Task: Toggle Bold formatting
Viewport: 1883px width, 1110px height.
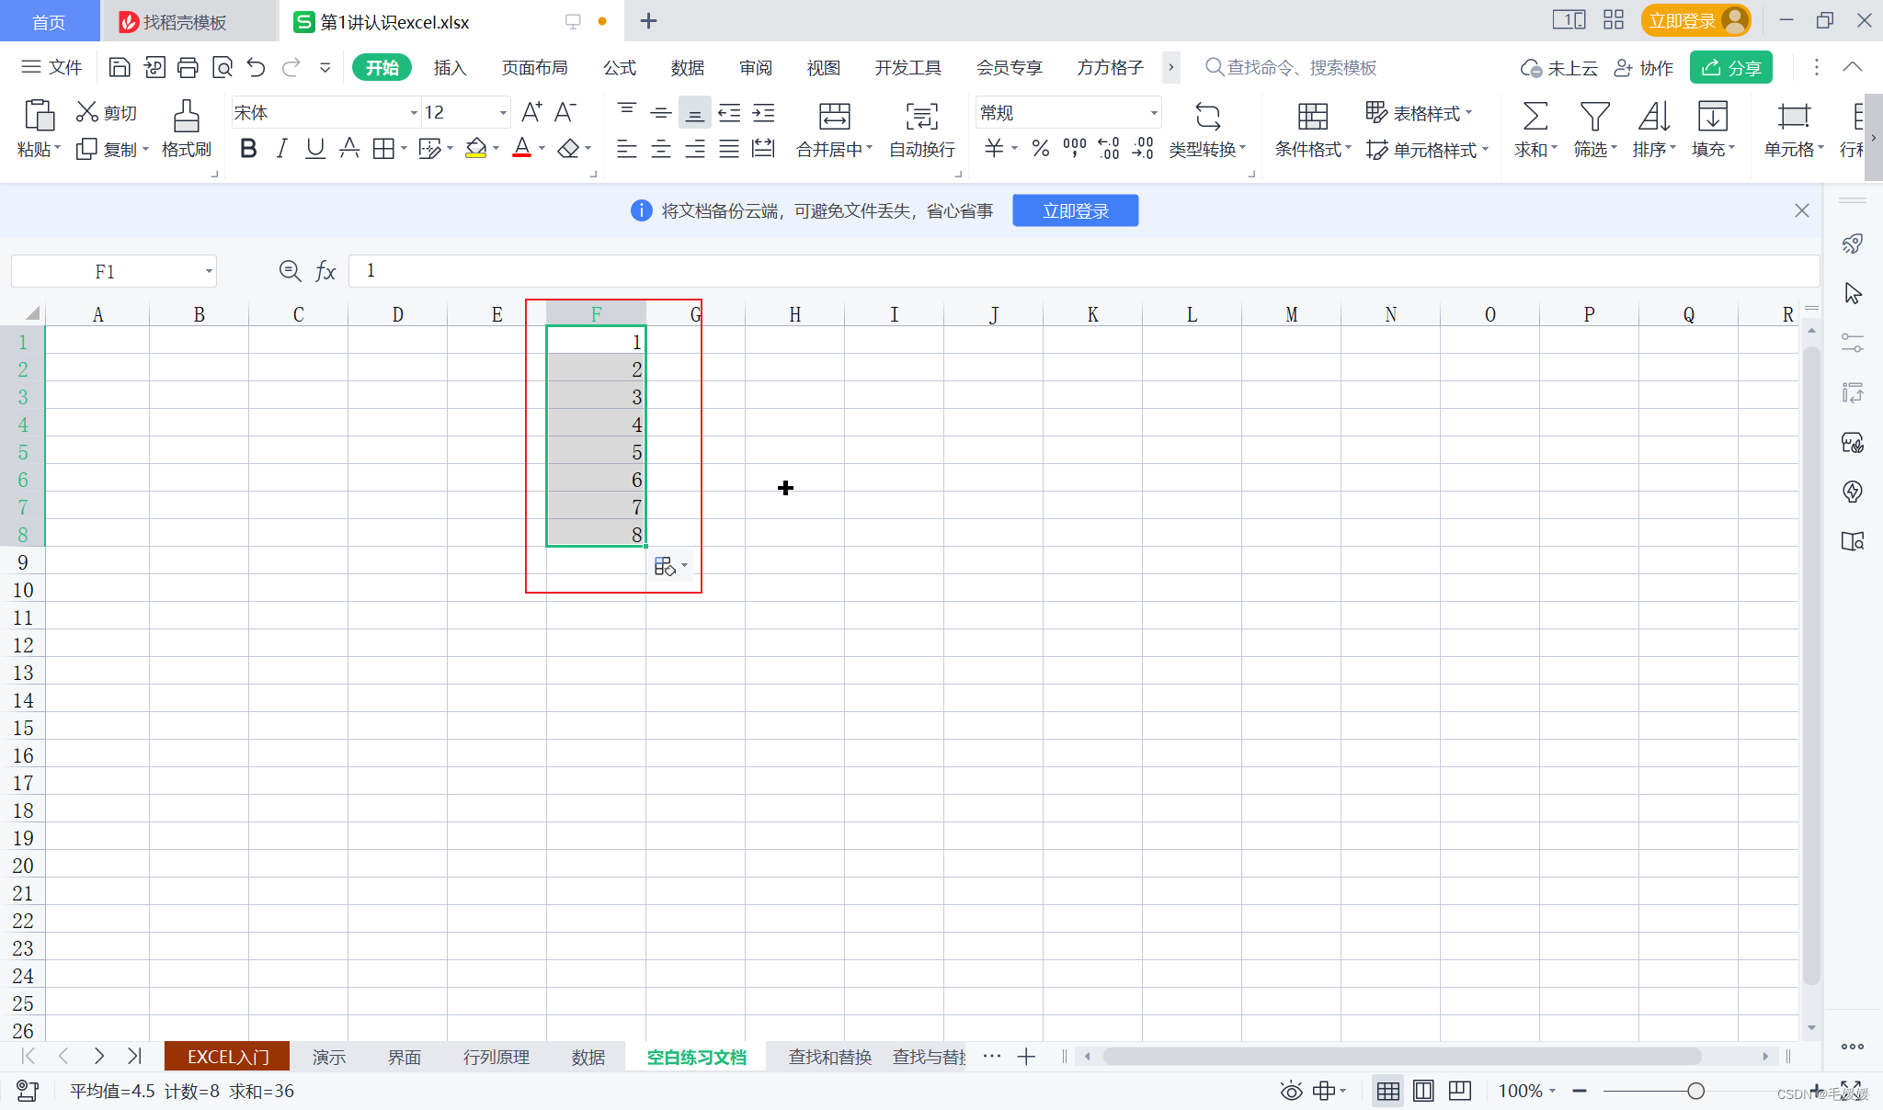Action: (x=247, y=148)
